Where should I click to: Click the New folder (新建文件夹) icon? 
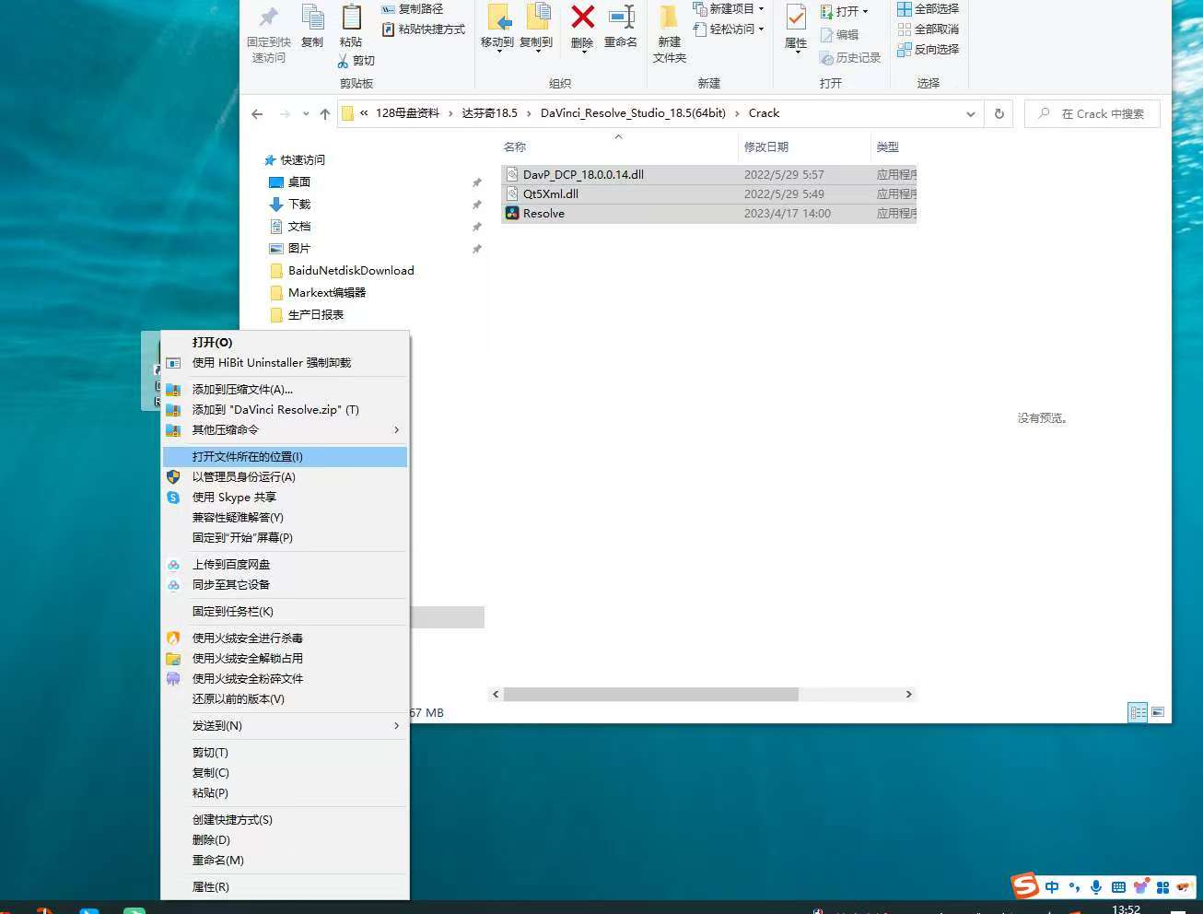coord(669,18)
